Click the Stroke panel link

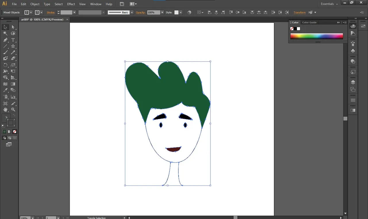coord(51,12)
